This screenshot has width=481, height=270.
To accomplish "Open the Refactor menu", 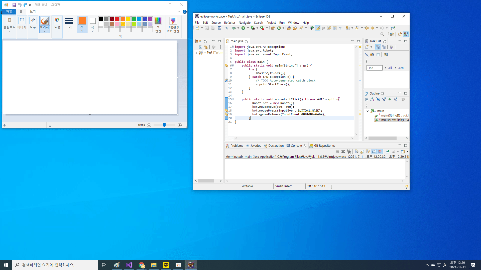I will [x=229, y=22].
